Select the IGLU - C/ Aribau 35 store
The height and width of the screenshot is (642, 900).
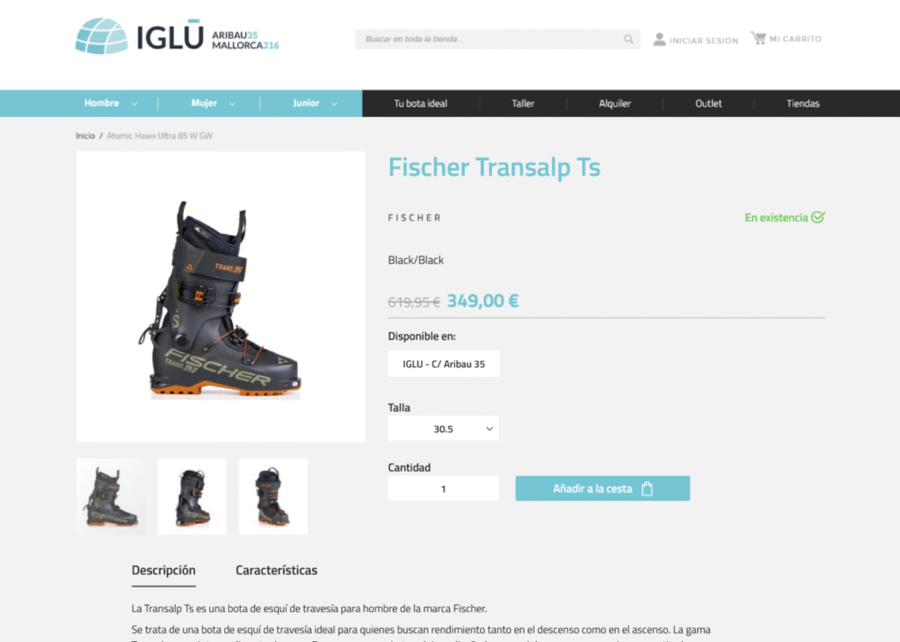(444, 364)
